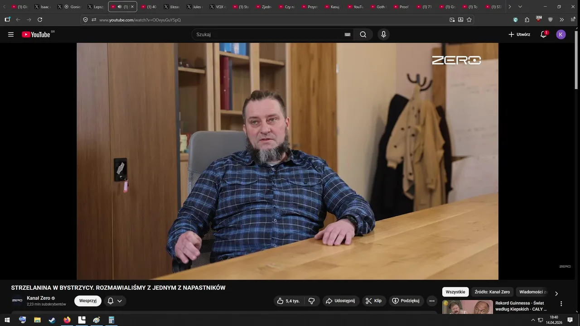Dislike the video with thumbs down

(x=311, y=301)
